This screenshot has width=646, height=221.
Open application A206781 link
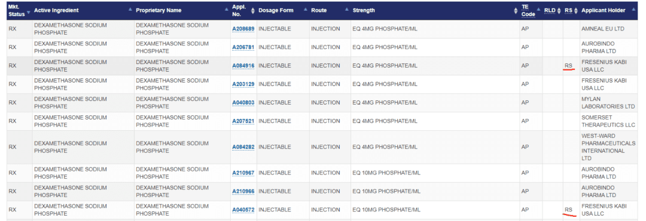pos(243,47)
